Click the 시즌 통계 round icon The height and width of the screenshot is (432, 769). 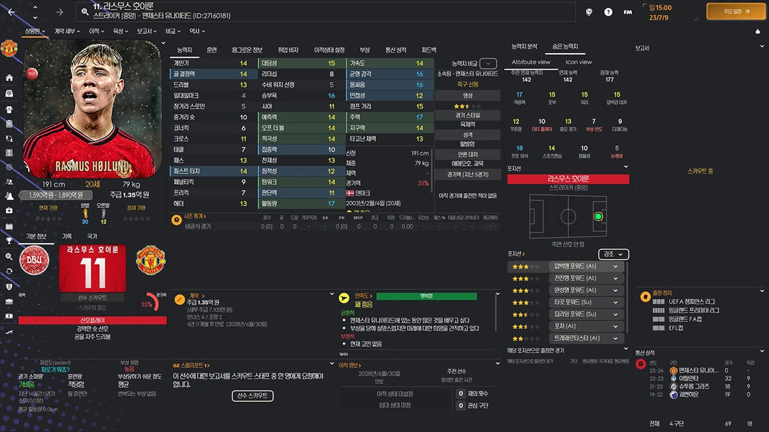pos(176,218)
